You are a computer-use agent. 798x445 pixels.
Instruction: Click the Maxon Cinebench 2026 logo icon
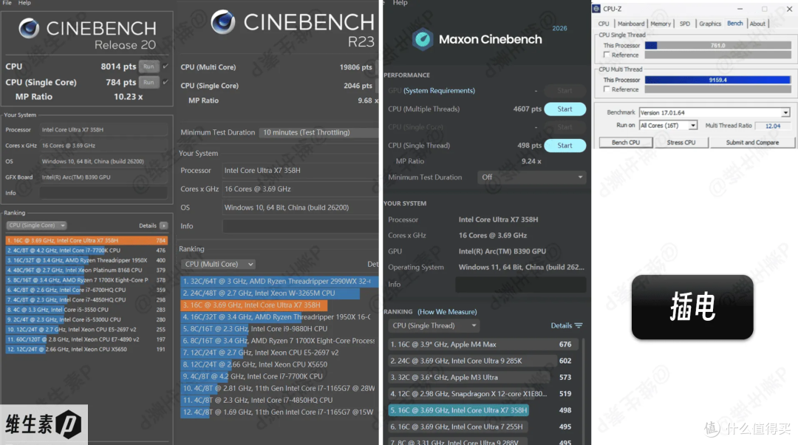click(423, 39)
